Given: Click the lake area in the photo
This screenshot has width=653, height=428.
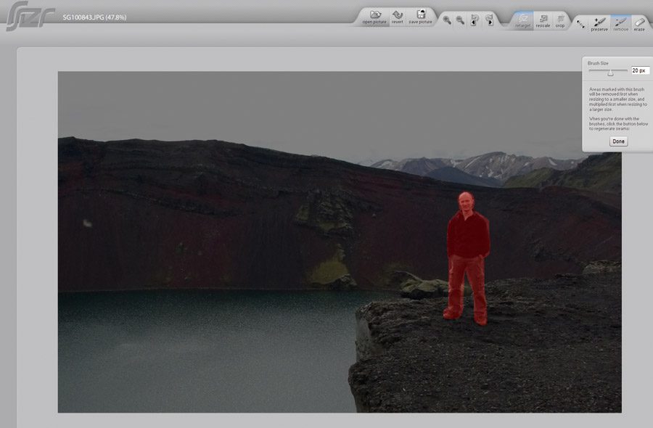Looking at the screenshot, I should (203, 348).
